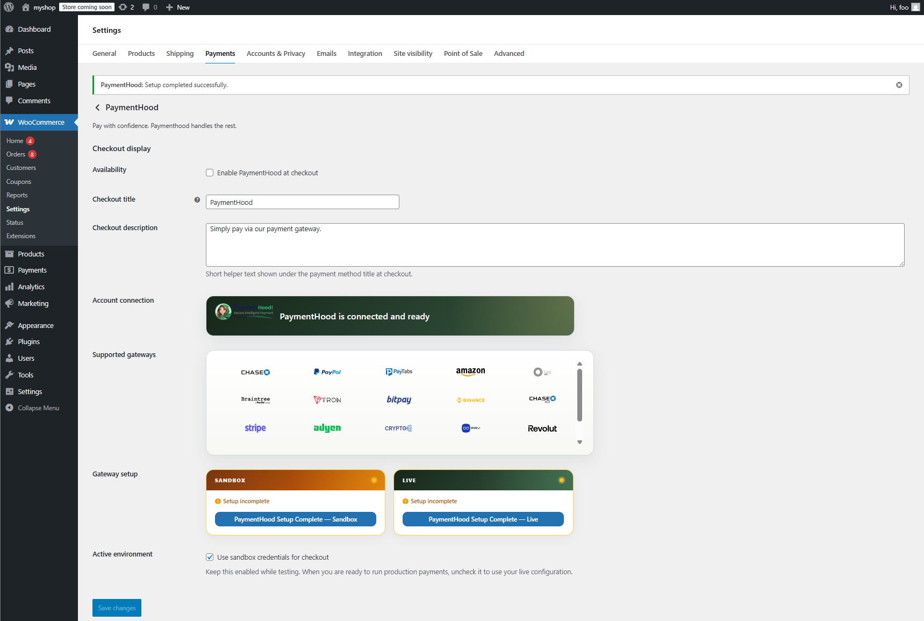Switch to Site visibility tab

point(413,53)
